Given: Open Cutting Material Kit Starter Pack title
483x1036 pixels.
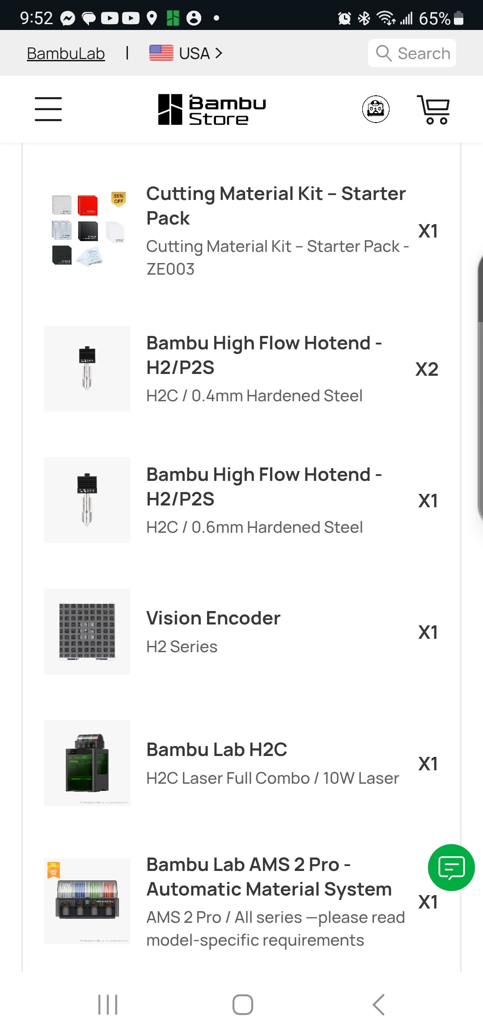Looking at the screenshot, I should pos(275,206).
